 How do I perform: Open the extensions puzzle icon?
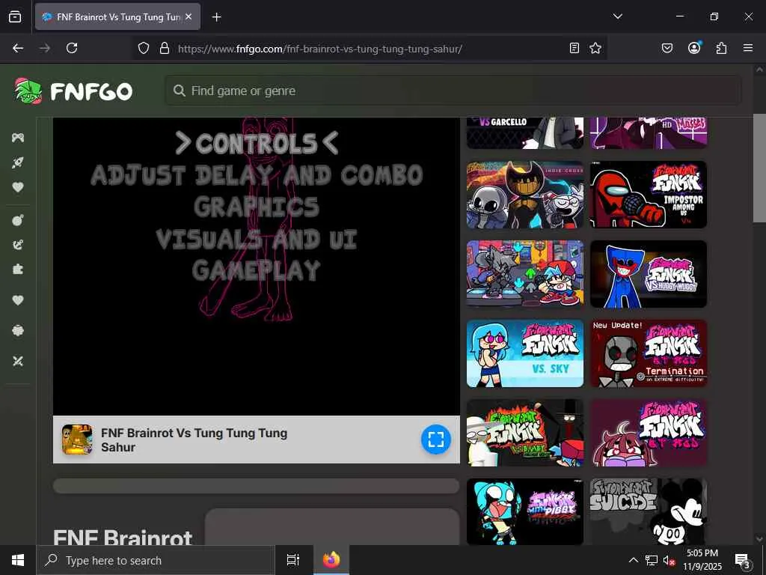point(721,48)
